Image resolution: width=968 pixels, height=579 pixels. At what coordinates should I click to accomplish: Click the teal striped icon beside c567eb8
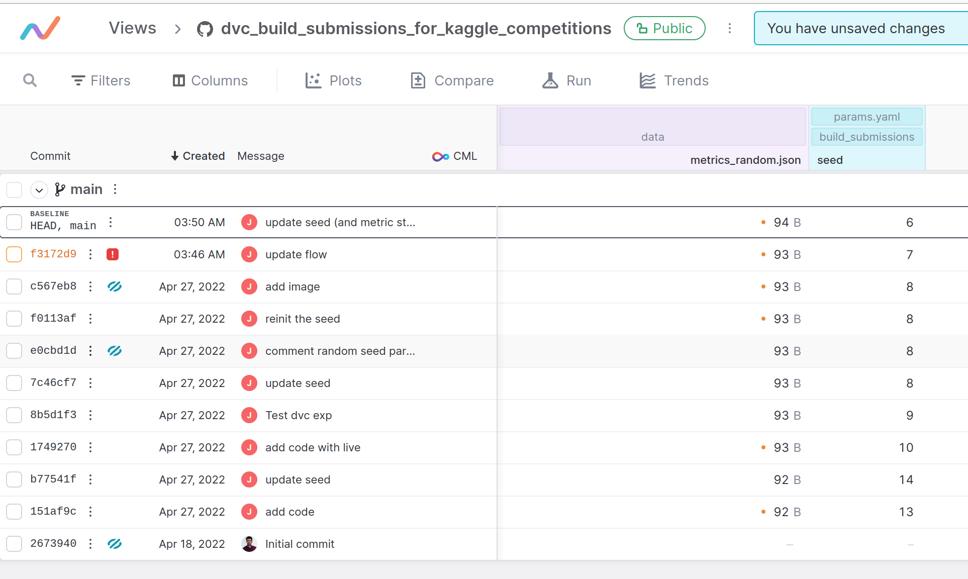115,286
